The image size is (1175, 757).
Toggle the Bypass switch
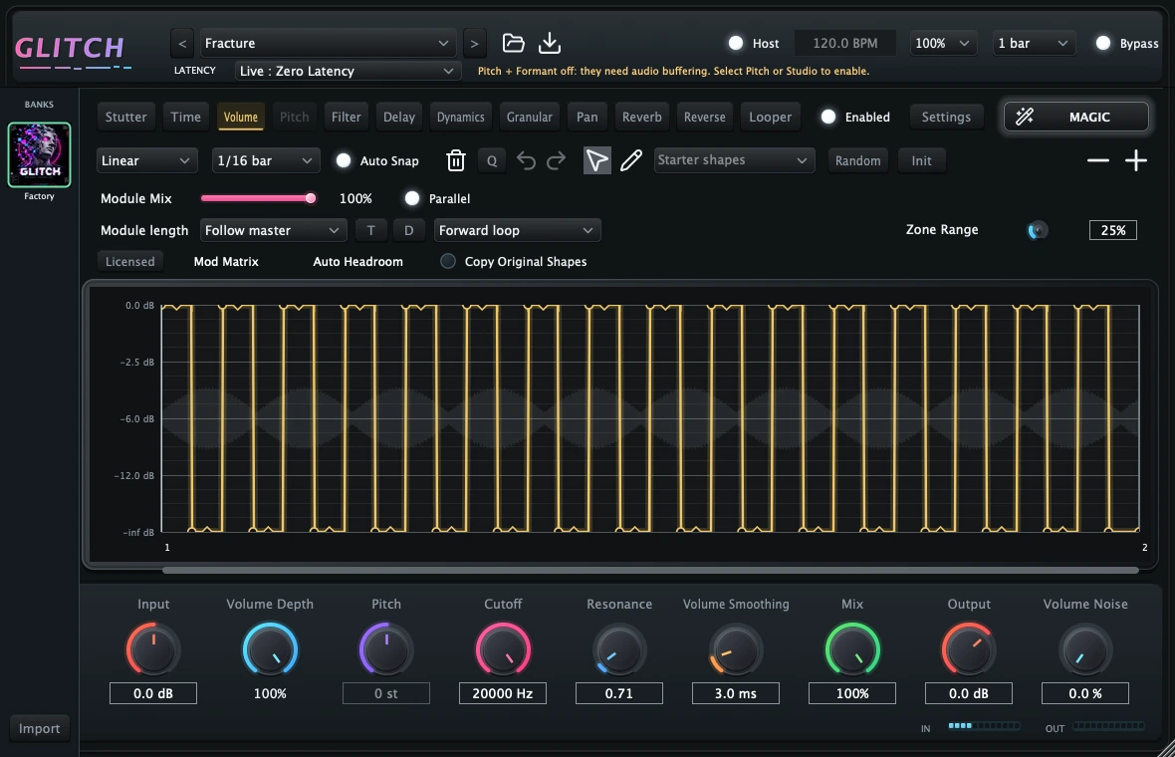pyautogui.click(x=1103, y=44)
